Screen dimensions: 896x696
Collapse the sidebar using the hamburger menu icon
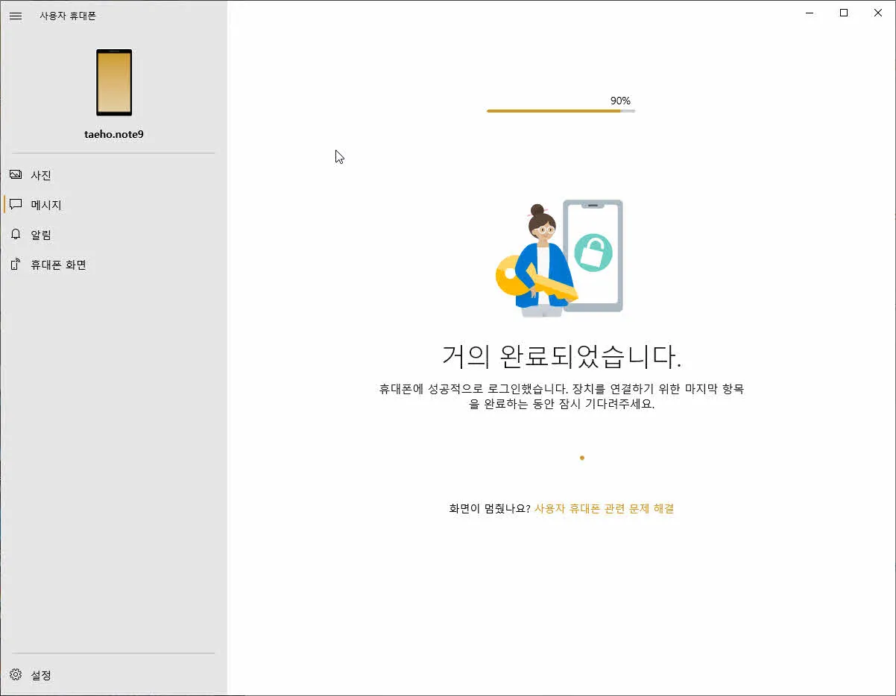pyautogui.click(x=16, y=16)
